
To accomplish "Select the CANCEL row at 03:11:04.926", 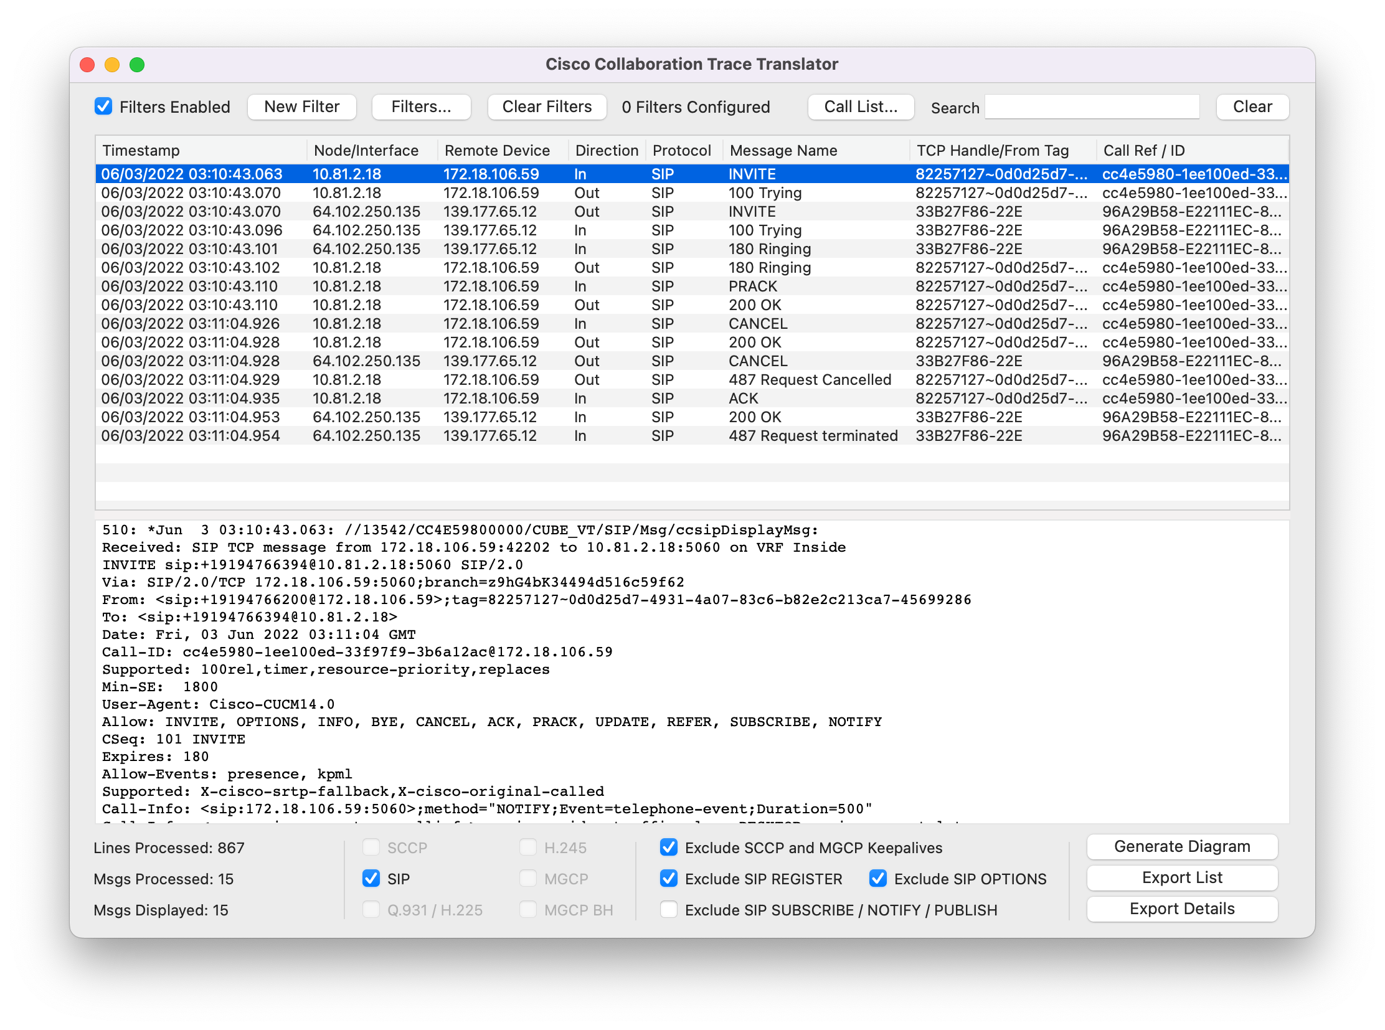I will [692, 324].
